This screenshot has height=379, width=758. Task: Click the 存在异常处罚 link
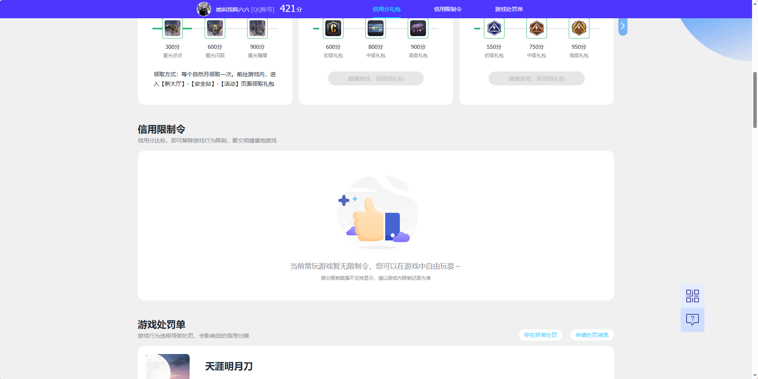[x=540, y=335]
